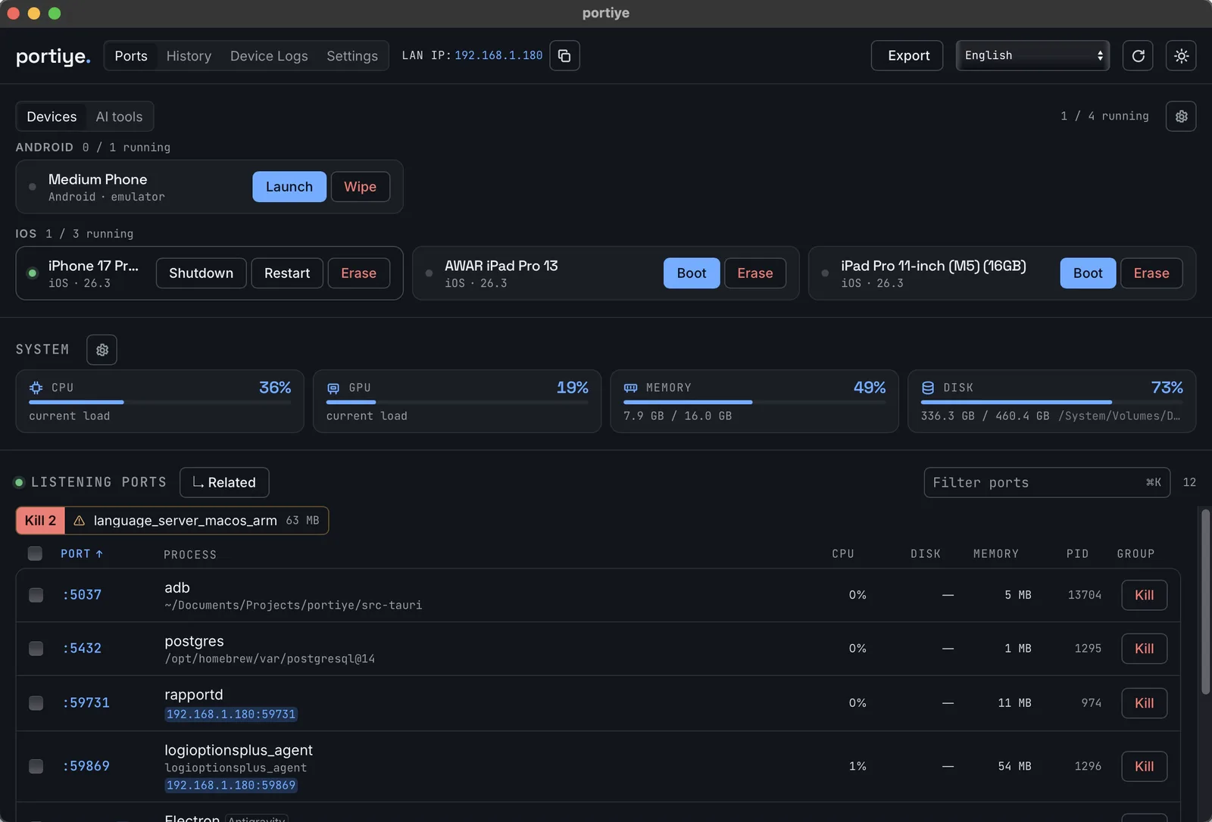
Task: Click the DISK usage progress bar
Action: [1052, 402]
